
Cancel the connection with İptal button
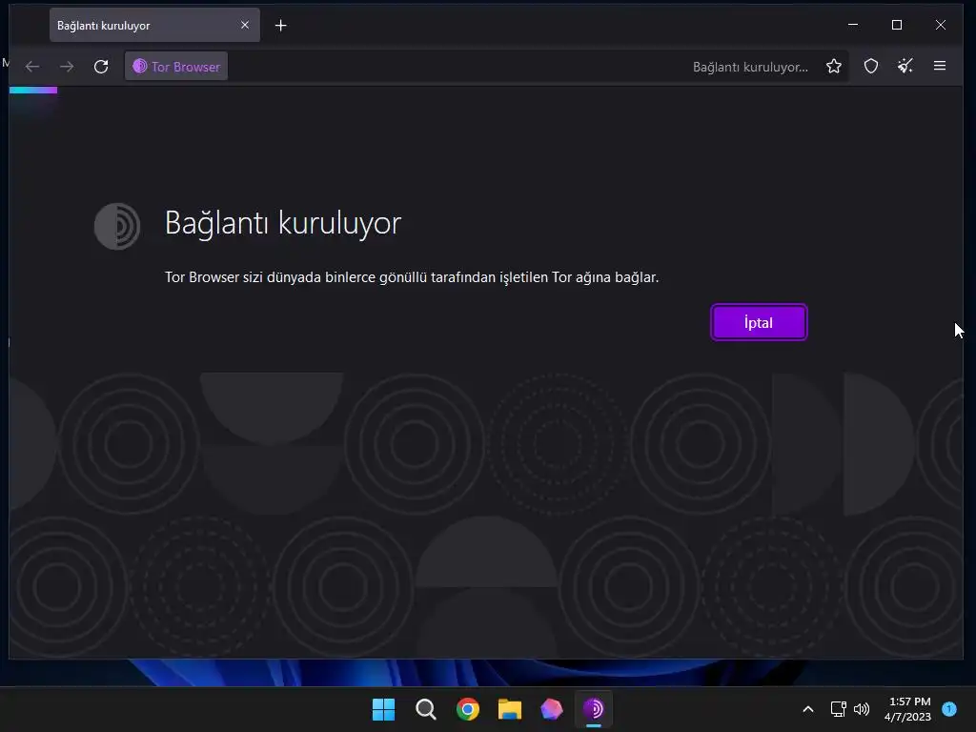coord(758,322)
